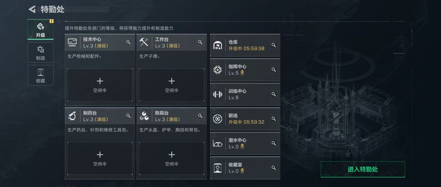
Task: Click upgrade arrows beside 潜水中心 Lv.0
Action: pyautogui.click(x=242, y=147)
